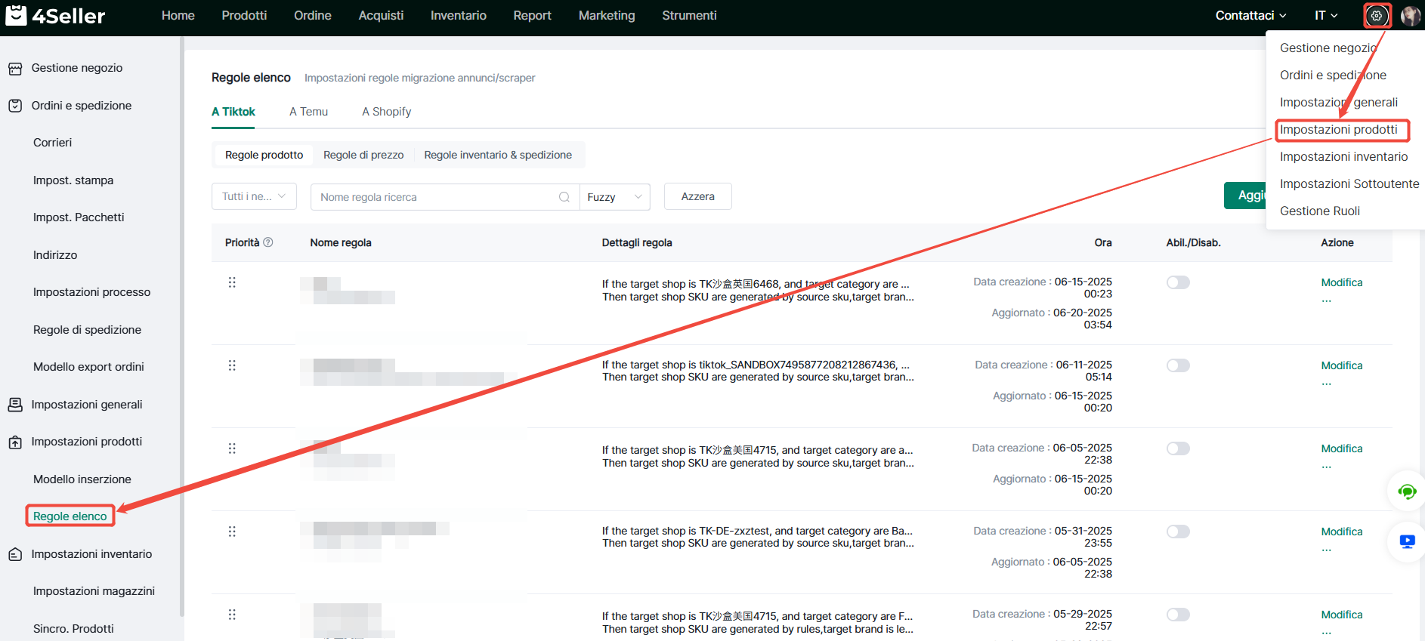Open more actions dots for 06-05-2025 22:38 rule
This screenshot has width=1425, height=641.
tap(1326, 467)
